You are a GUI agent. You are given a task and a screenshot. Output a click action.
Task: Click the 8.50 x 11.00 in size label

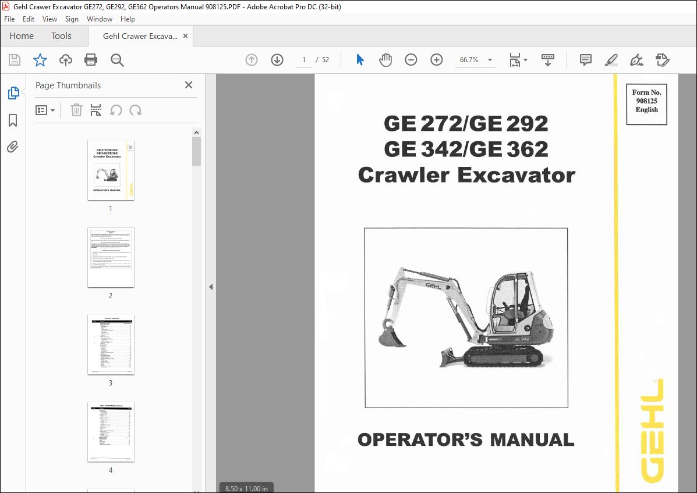246,488
